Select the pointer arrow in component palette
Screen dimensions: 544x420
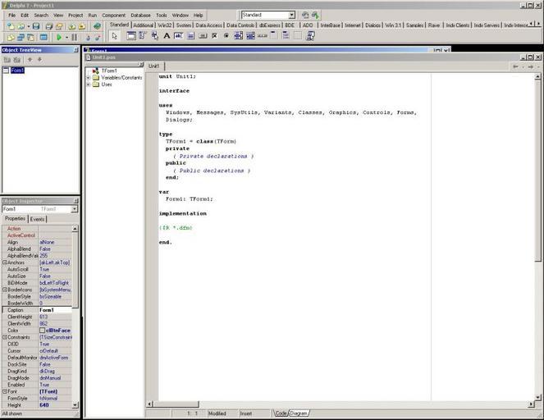click(115, 36)
